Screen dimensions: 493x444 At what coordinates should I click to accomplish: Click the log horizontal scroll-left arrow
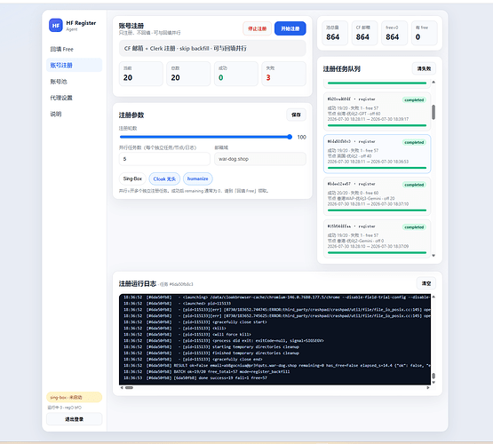click(x=122, y=387)
